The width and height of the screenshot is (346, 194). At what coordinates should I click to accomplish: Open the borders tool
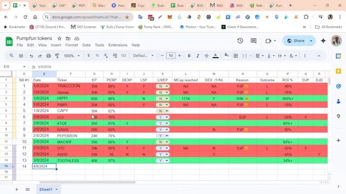[x=236, y=56]
